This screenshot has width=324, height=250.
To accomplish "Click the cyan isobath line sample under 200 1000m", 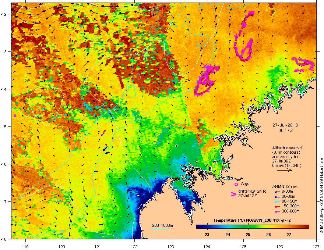I will [160, 229].
